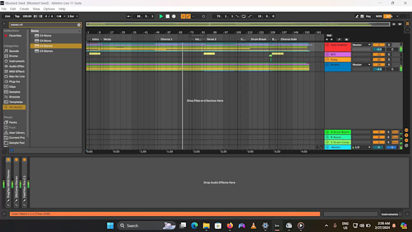Open Firefox from the taskbar
Viewport: 412px width, 232px height.
[x=230, y=225]
